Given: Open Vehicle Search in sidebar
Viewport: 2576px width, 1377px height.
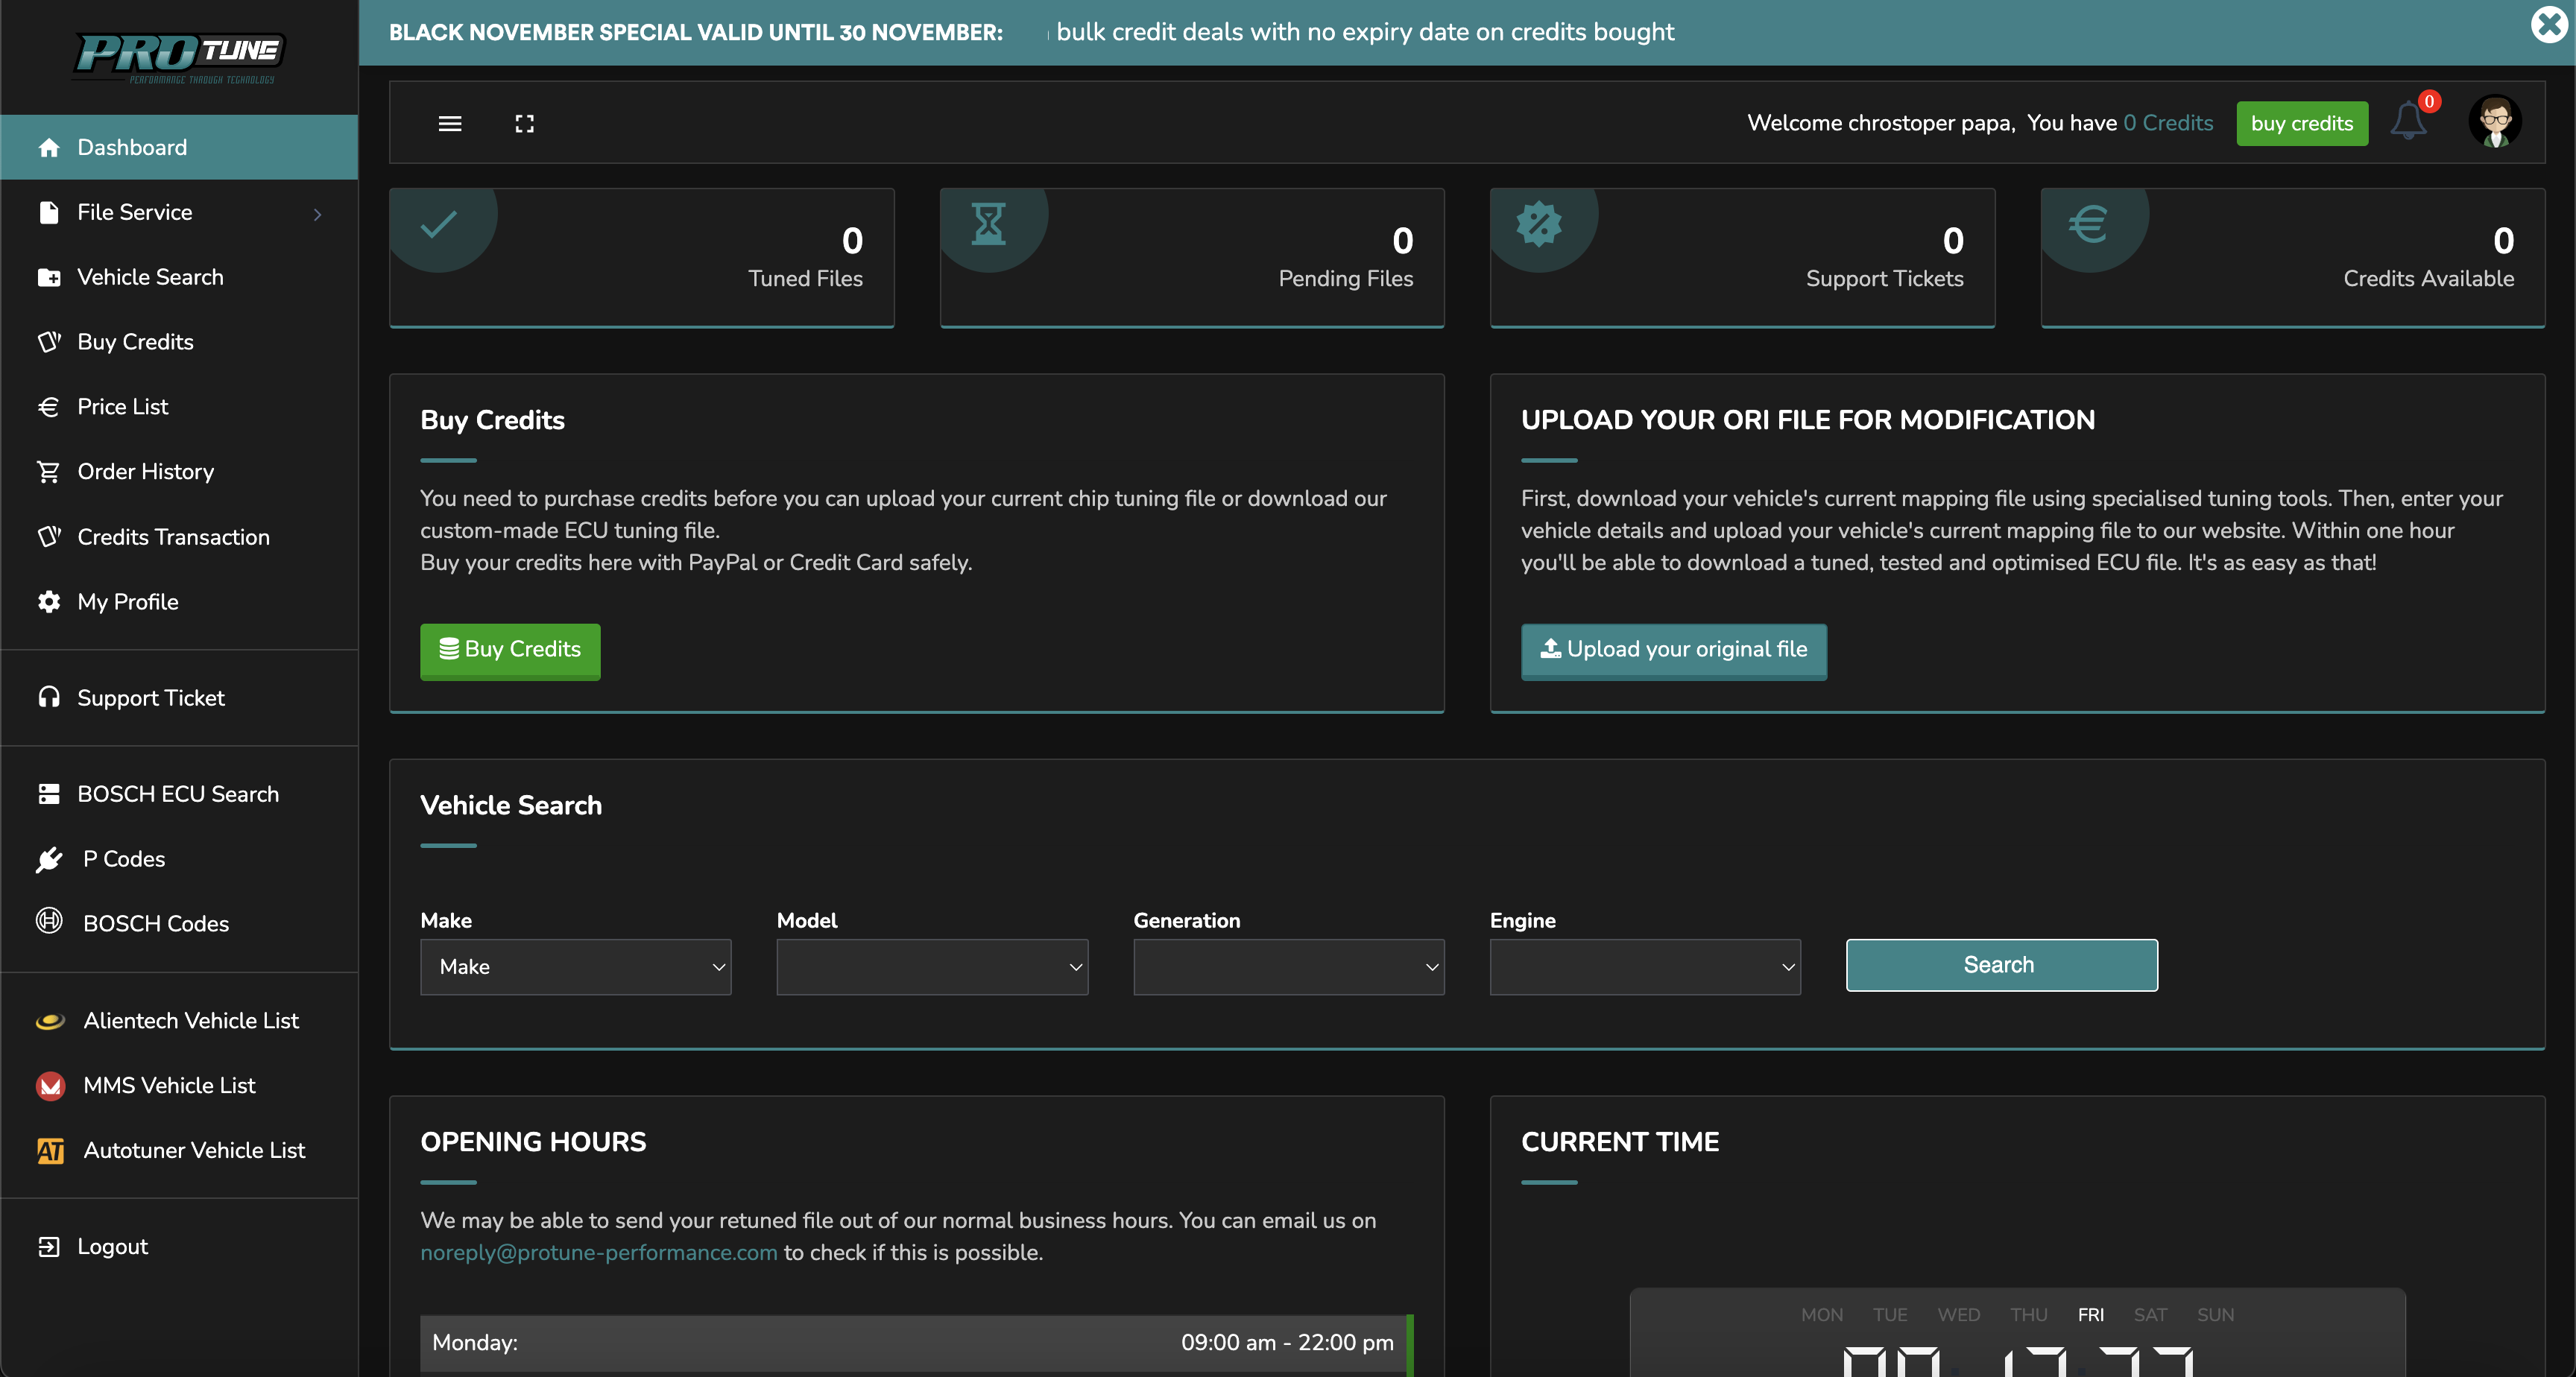Looking at the screenshot, I should click(x=180, y=278).
